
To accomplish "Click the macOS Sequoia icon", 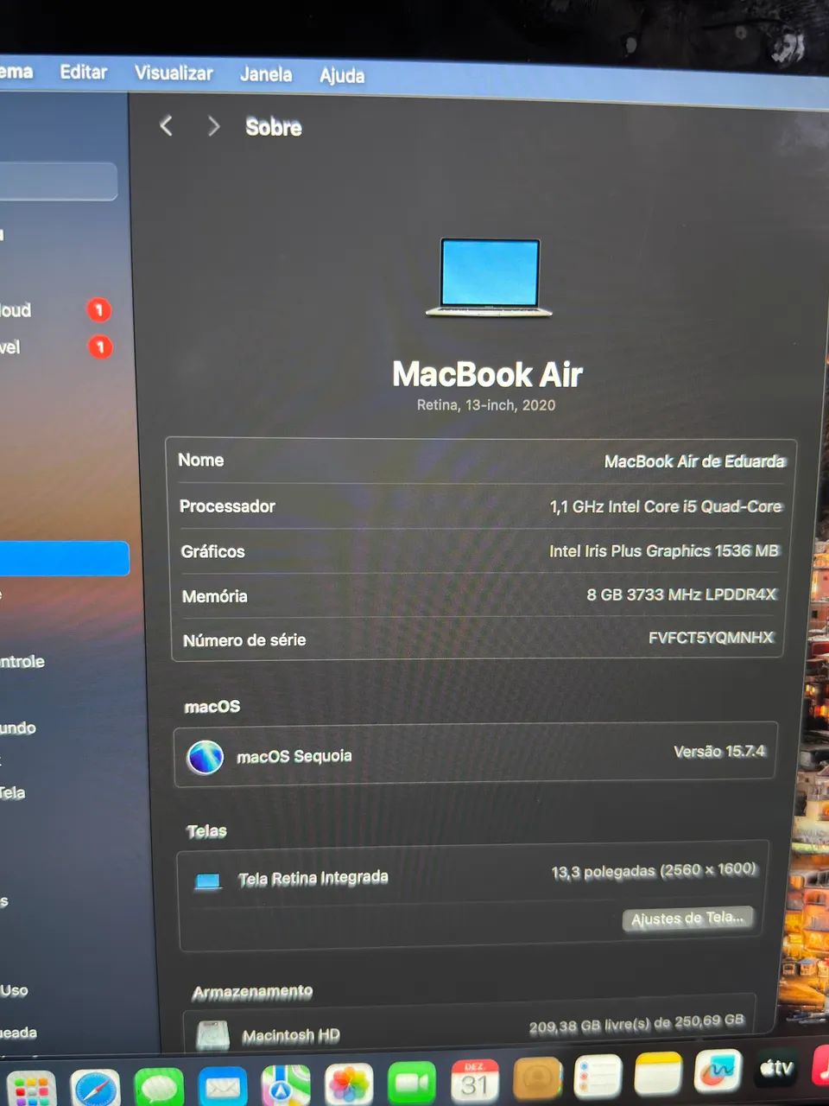I will click(x=206, y=757).
